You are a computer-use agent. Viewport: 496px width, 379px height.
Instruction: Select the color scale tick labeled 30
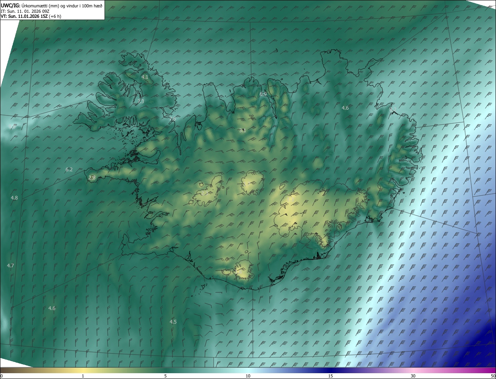pos(413,376)
